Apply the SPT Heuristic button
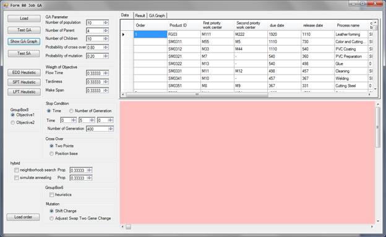The image size is (386, 237). coord(24,82)
